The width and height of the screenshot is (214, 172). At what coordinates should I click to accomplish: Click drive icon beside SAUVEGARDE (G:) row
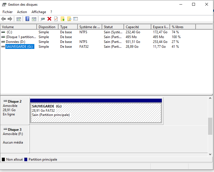[x=3, y=47]
